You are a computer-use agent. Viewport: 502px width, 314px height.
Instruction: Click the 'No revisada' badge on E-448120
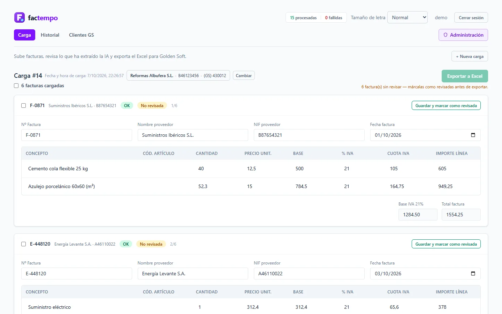coord(151,244)
